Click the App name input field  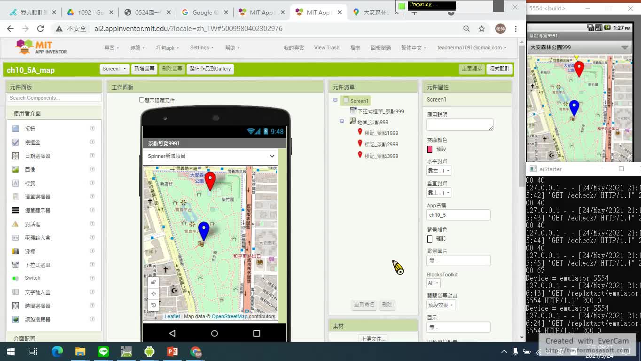click(x=458, y=215)
